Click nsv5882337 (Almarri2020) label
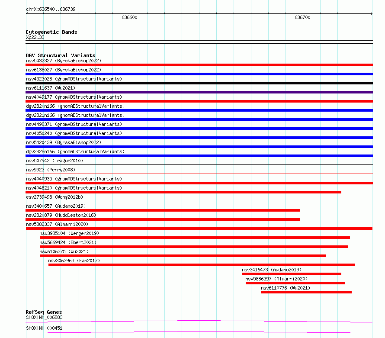 click(x=57, y=224)
